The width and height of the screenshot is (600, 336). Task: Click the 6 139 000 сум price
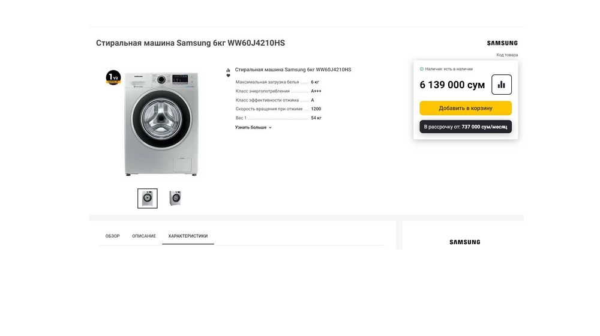point(452,85)
